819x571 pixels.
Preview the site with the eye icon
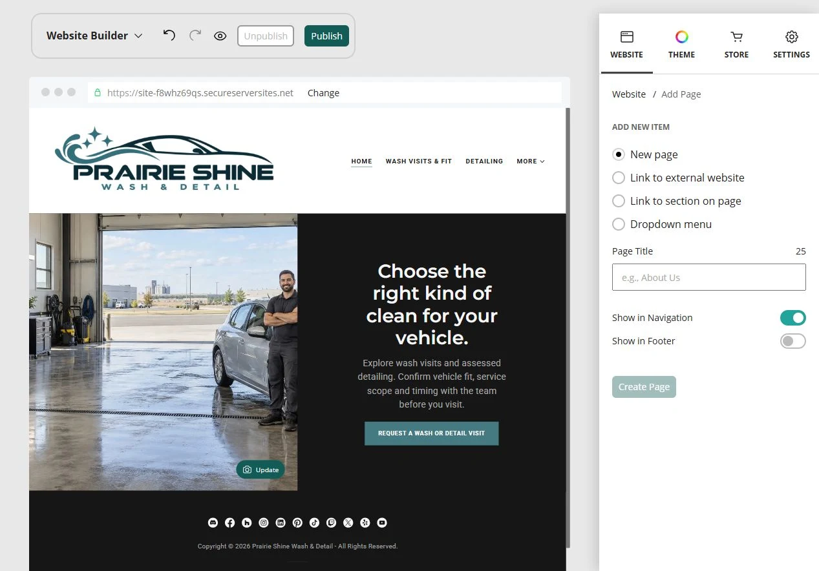click(x=220, y=36)
